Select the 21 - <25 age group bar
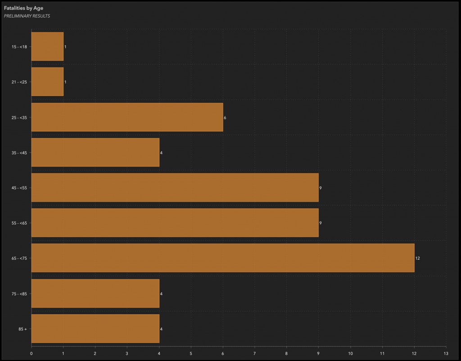The image size is (461, 361). (47, 82)
